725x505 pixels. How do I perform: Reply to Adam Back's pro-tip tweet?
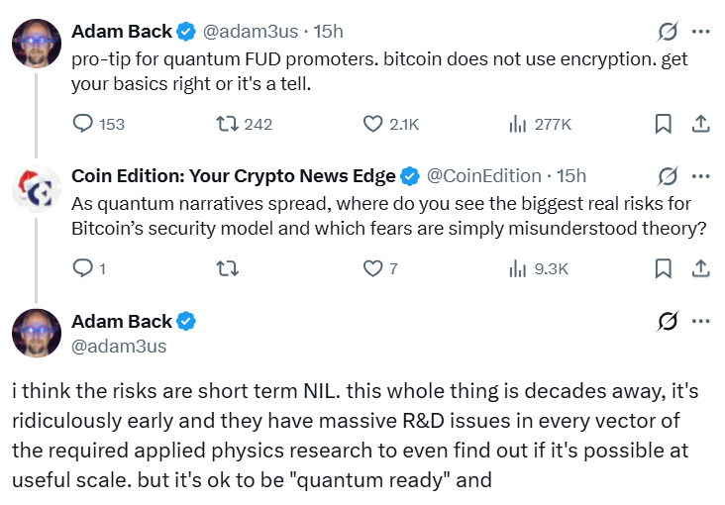pos(84,124)
